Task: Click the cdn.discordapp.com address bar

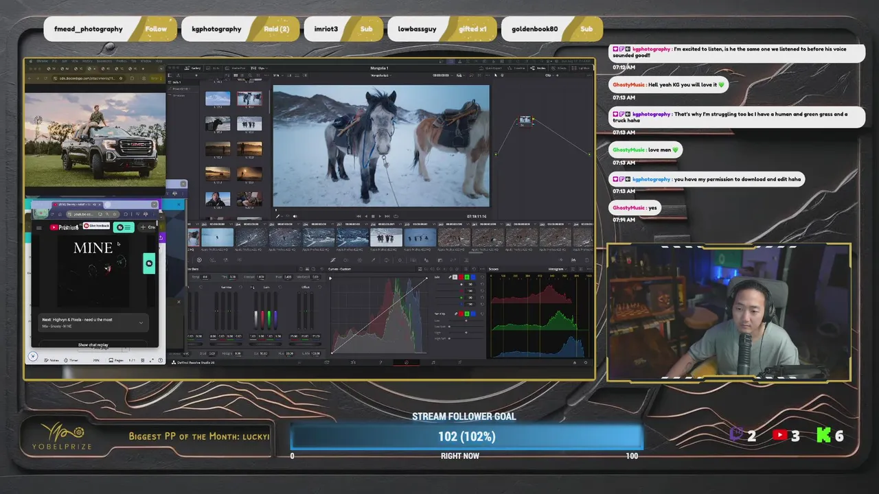Action: click(89, 78)
